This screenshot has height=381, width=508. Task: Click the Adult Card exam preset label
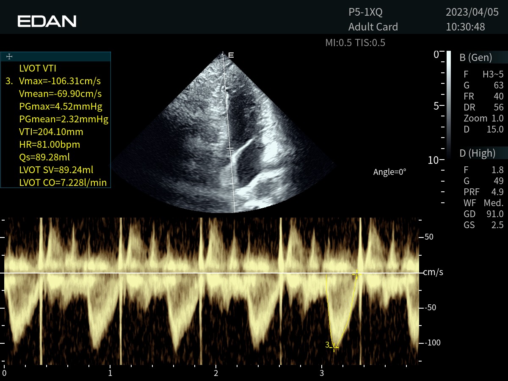point(373,27)
